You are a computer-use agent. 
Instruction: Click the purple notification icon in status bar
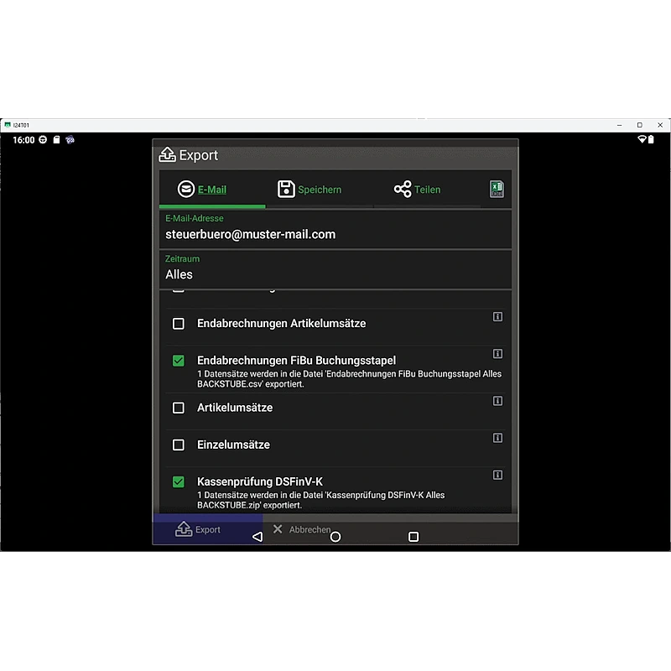[x=70, y=139]
